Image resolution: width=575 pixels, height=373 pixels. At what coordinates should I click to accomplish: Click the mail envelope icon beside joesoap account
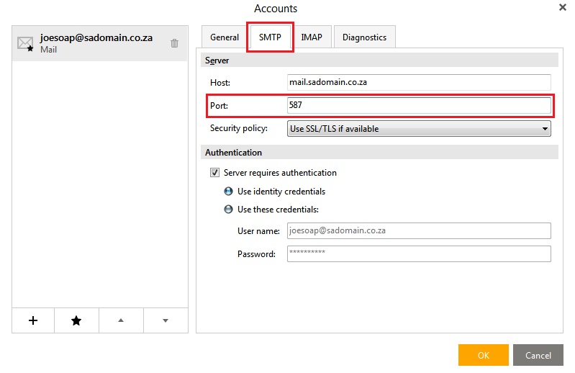[x=25, y=44]
